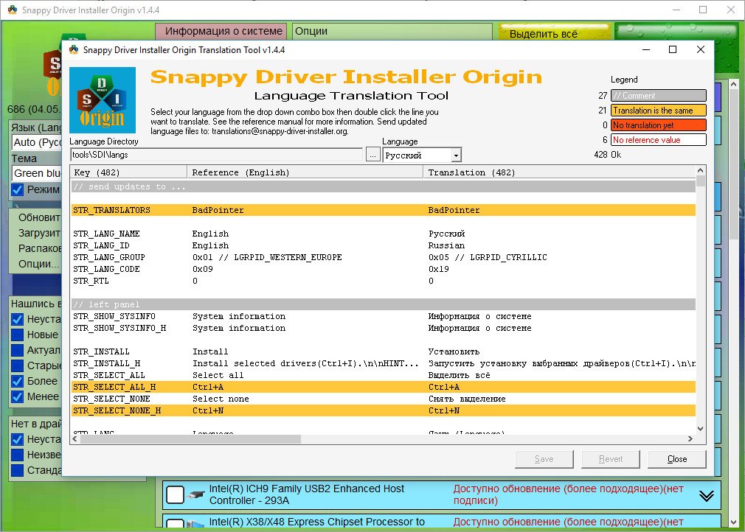
Task: Tick the checkbox for Intel ICH9 USB2 driver
Action: pos(175,495)
